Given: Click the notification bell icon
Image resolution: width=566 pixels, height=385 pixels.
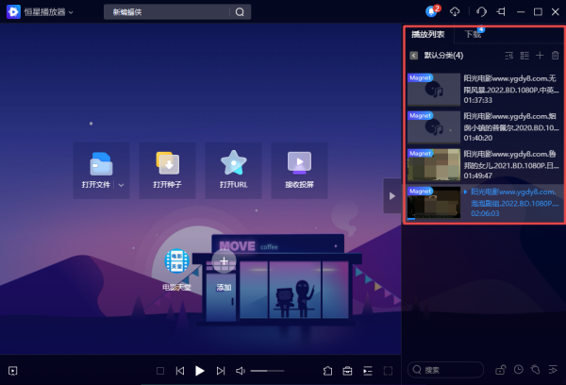Looking at the screenshot, I should coord(432,11).
